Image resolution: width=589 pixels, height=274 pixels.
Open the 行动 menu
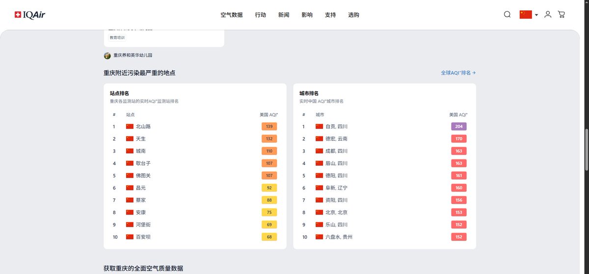(261, 15)
